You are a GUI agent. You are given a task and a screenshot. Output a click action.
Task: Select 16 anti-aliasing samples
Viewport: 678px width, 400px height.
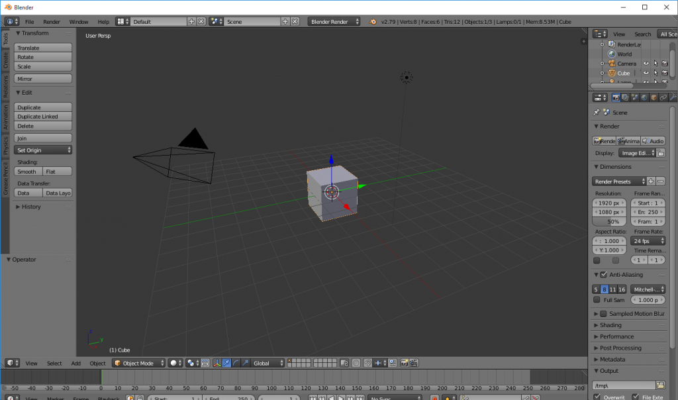(x=622, y=289)
